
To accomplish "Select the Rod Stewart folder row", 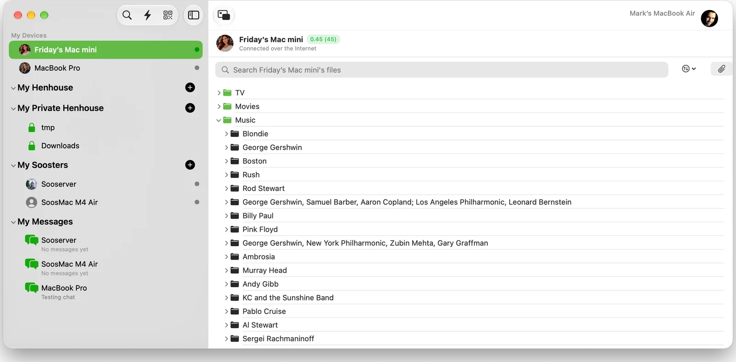I will click(x=473, y=188).
